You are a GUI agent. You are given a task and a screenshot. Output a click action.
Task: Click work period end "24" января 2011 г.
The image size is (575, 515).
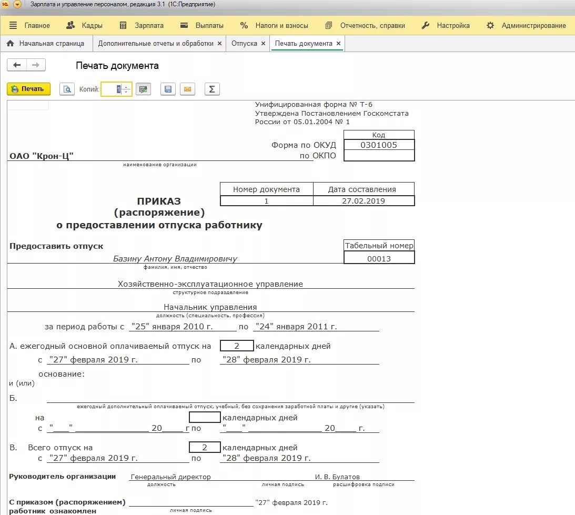point(296,327)
